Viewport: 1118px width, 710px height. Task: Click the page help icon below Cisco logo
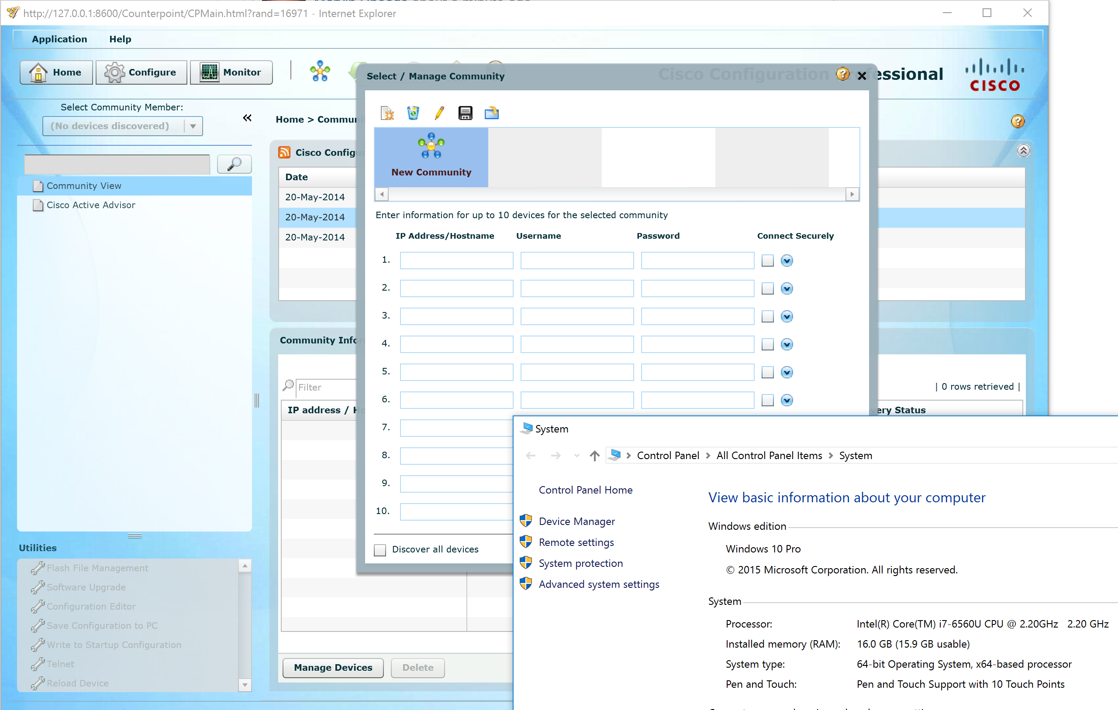[x=1018, y=122]
